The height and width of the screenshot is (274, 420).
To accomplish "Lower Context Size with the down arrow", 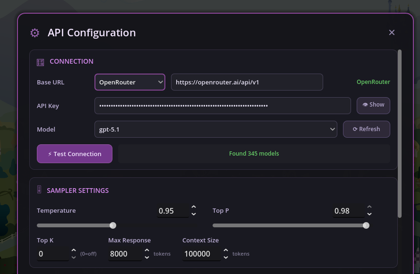I will (x=226, y=257).
